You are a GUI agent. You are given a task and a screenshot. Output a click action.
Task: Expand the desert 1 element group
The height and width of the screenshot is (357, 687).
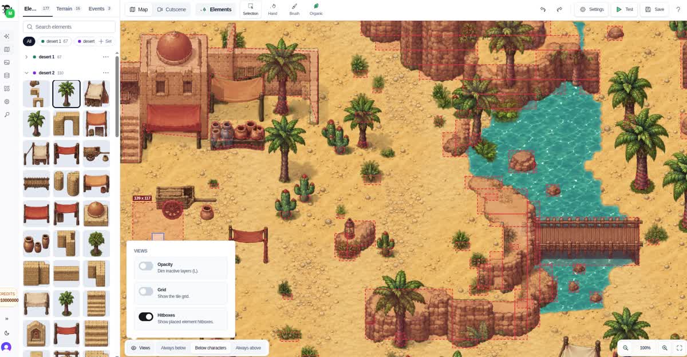click(26, 57)
